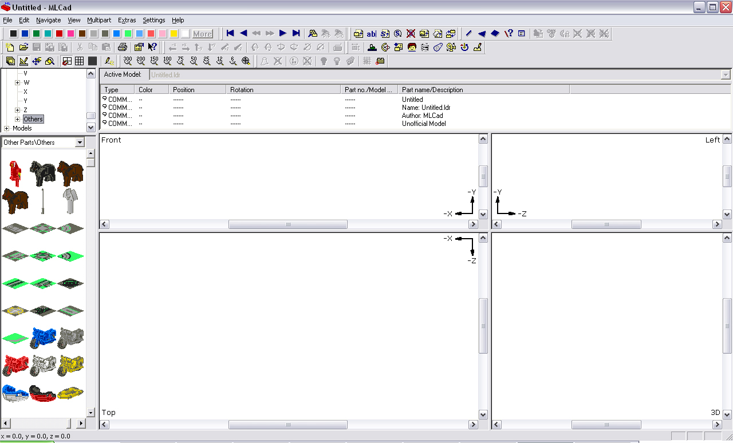Select the 300% zoom preset icon
733x443 pixels.
coord(127,61)
